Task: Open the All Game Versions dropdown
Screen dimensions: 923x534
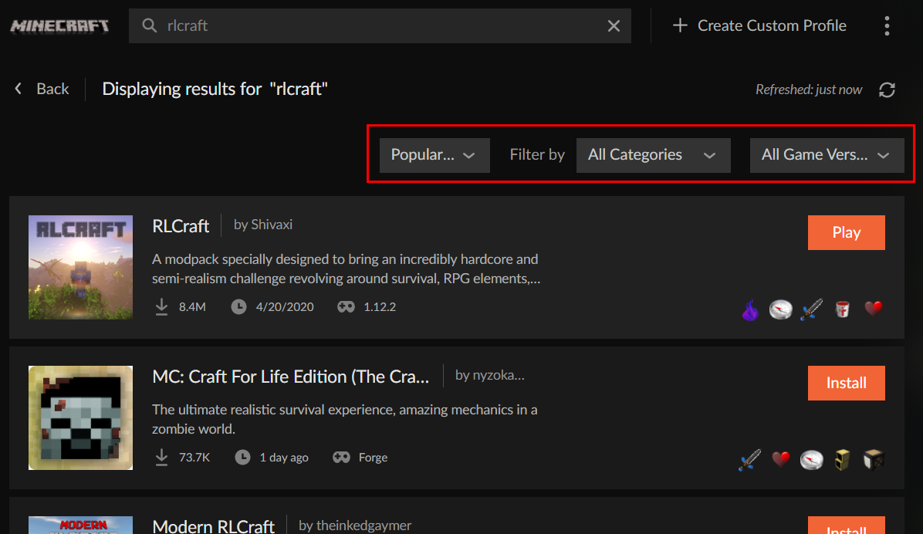Action: point(827,155)
